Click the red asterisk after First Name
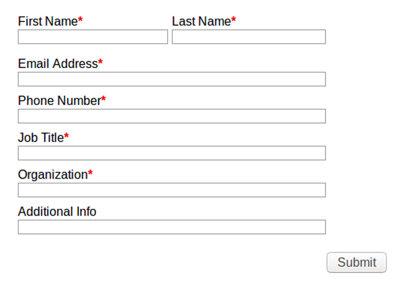This screenshot has width=395, height=281. [x=80, y=19]
